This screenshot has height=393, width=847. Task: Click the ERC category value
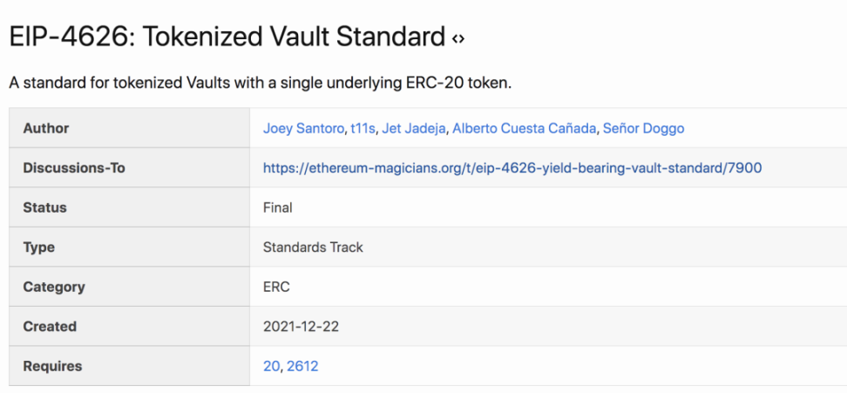coord(276,287)
